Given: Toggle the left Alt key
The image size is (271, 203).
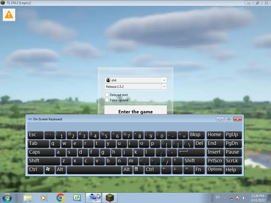Looking at the screenshot, I should [61, 170].
